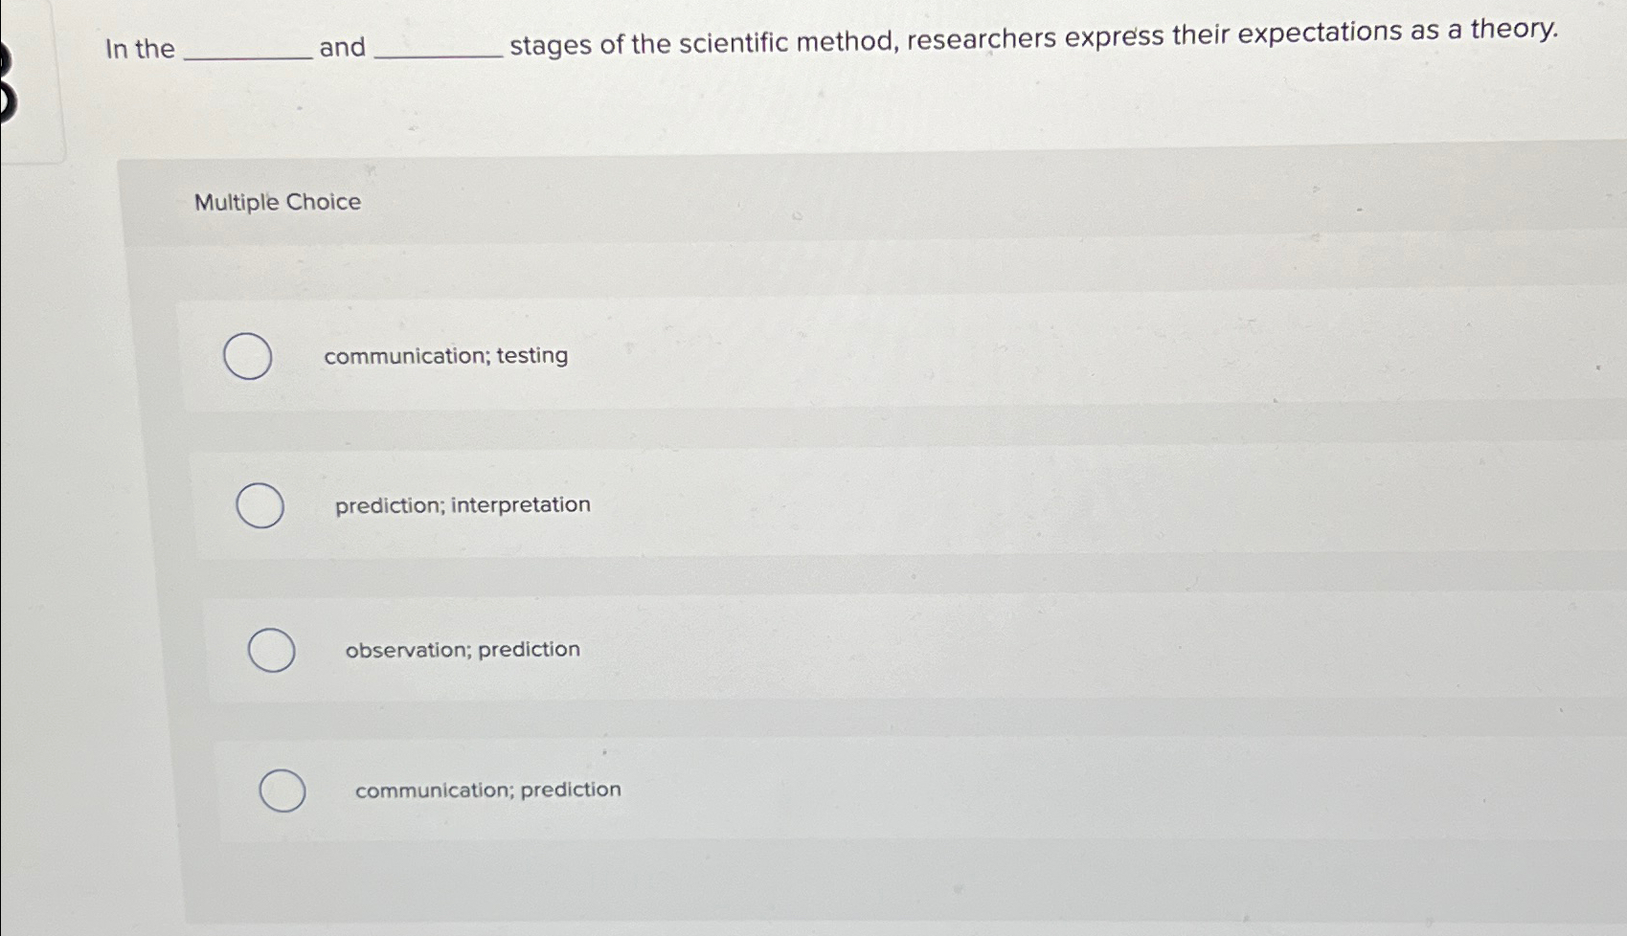Click the second blank in the question
1627x936 pixels.
tap(440, 50)
